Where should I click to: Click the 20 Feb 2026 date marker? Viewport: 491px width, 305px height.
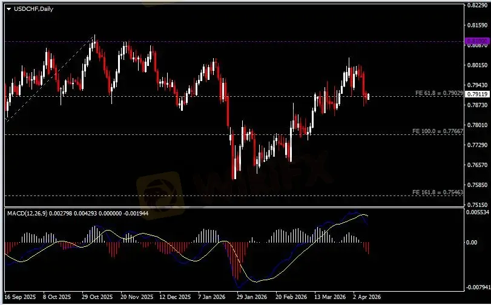[289, 298]
